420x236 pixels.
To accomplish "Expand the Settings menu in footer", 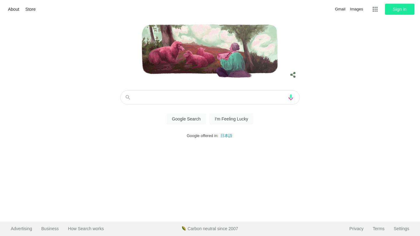I will (x=401, y=229).
